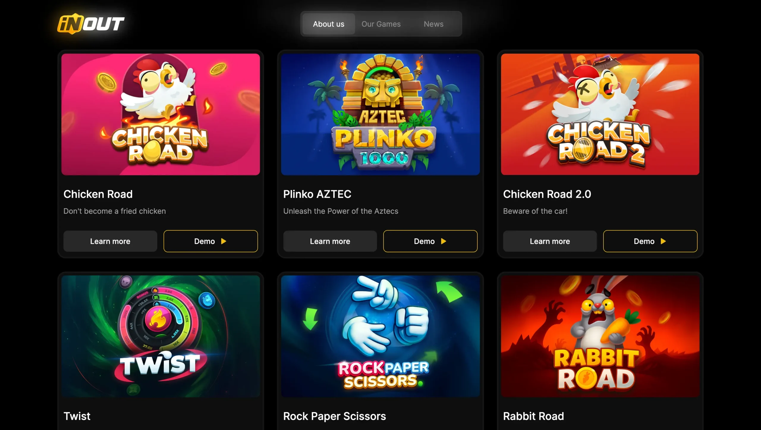Click the INOUT logo
The image size is (761, 430).
(x=91, y=24)
